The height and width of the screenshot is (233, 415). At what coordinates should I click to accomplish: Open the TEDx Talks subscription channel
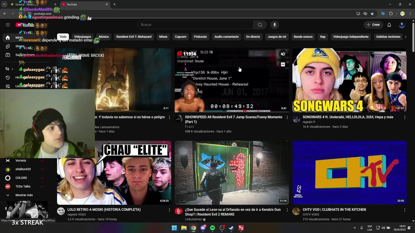(x=23, y=186)
